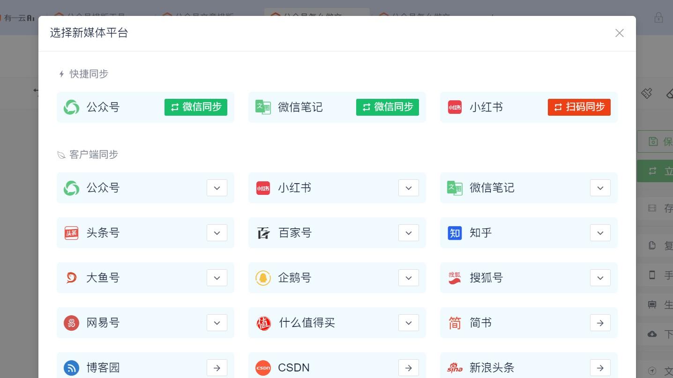Open the dropdown for 客户端 小红书

409,188
